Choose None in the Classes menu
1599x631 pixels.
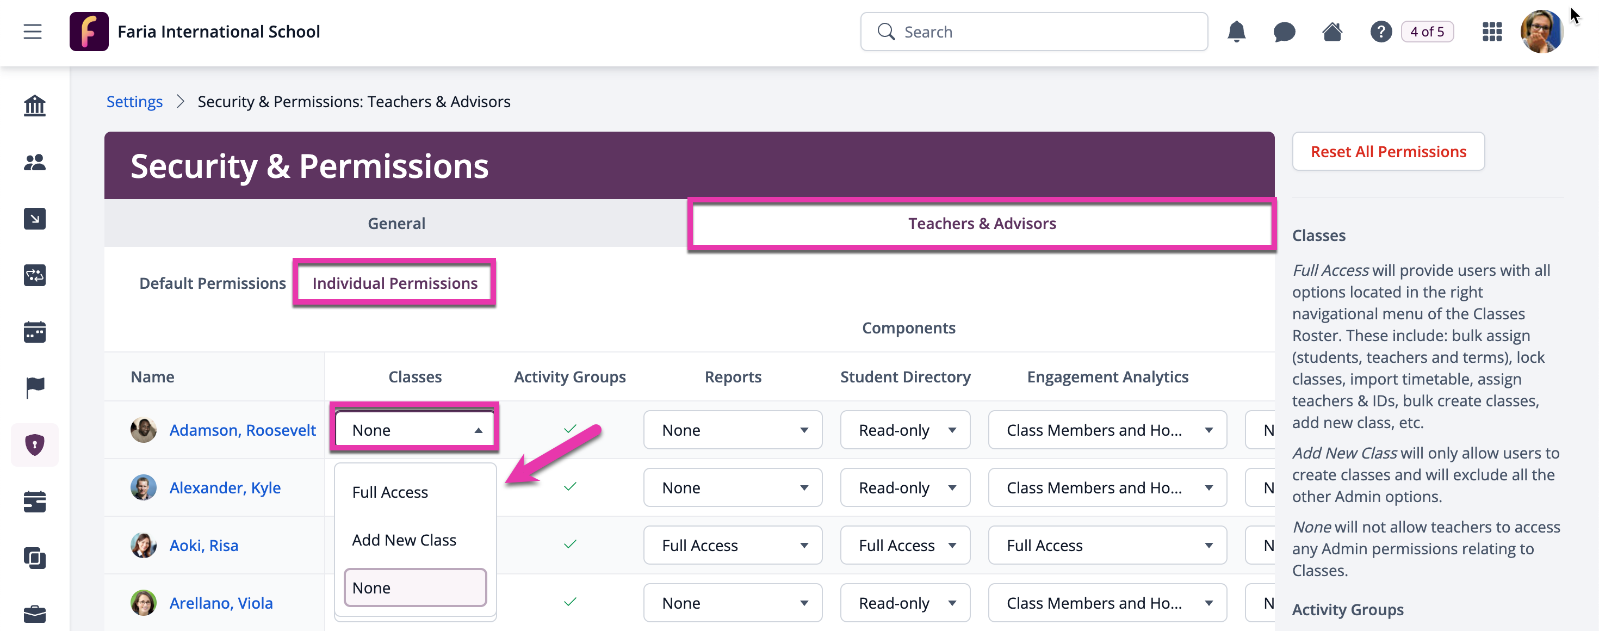coord(414,587)
